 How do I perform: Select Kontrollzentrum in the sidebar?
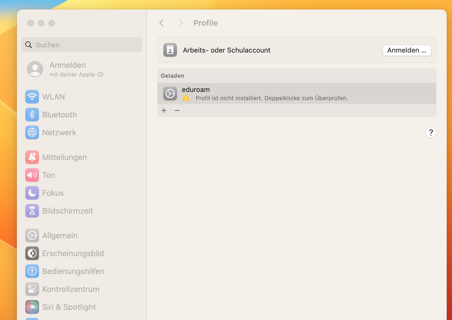click(x=71, y=289)
